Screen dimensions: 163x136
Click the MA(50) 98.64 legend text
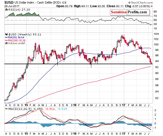pyautogui.click(x=16, y=38)
